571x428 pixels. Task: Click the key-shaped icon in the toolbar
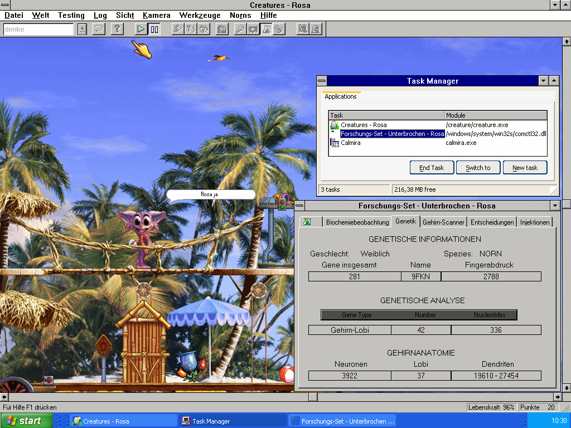pos(240,29)
